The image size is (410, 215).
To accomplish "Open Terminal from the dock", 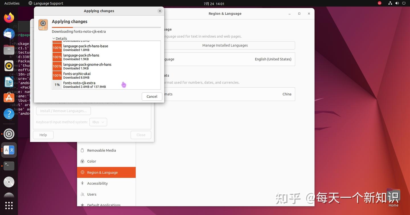I will tap(9, 166).
